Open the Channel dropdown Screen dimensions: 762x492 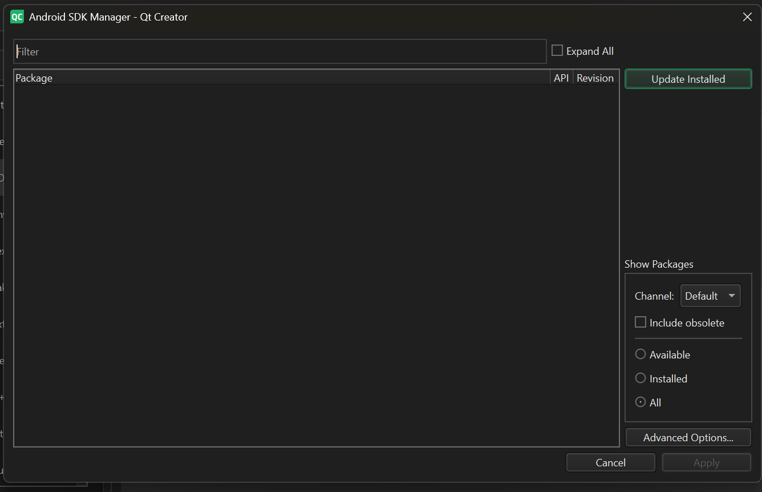click(711, 296)
